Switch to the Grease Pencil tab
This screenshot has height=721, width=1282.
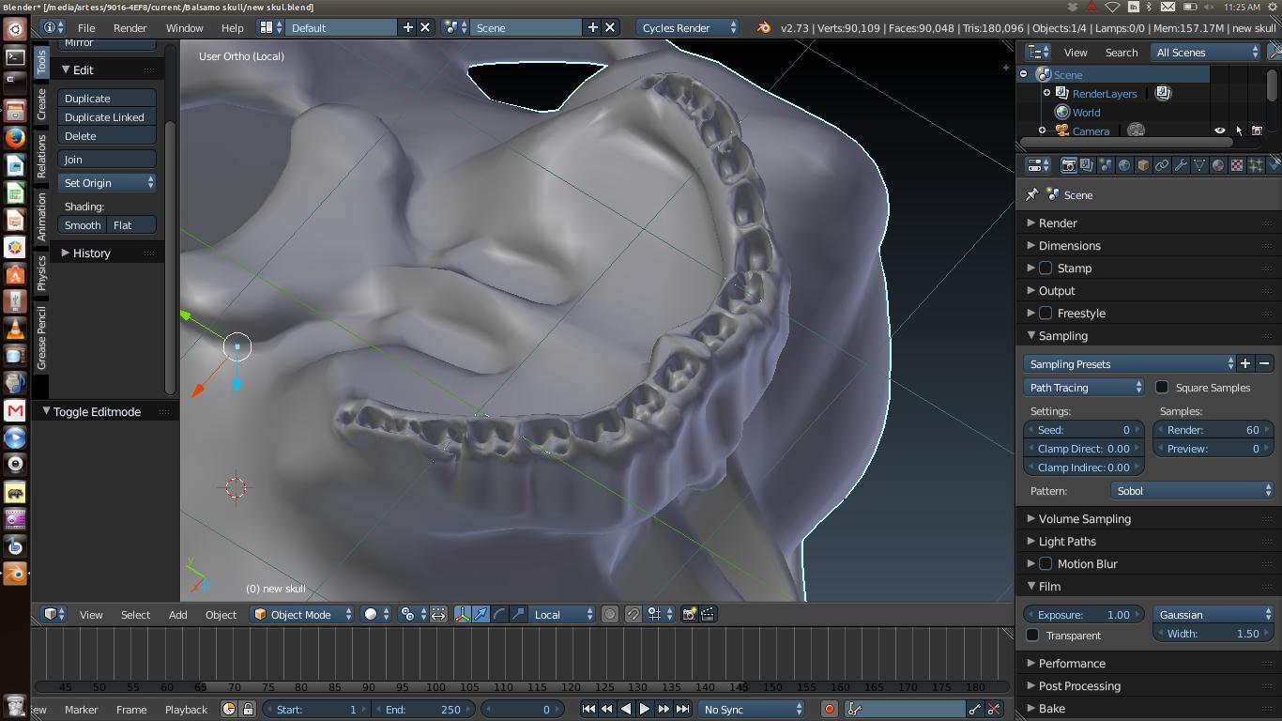point(41,337)
